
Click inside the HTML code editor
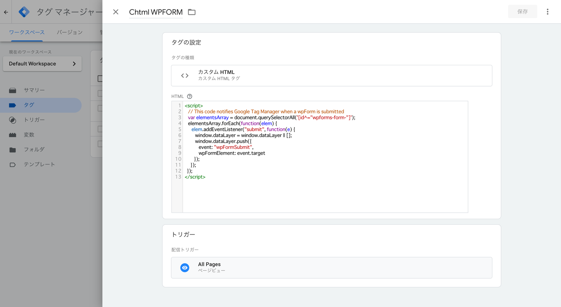pos(325,157)
